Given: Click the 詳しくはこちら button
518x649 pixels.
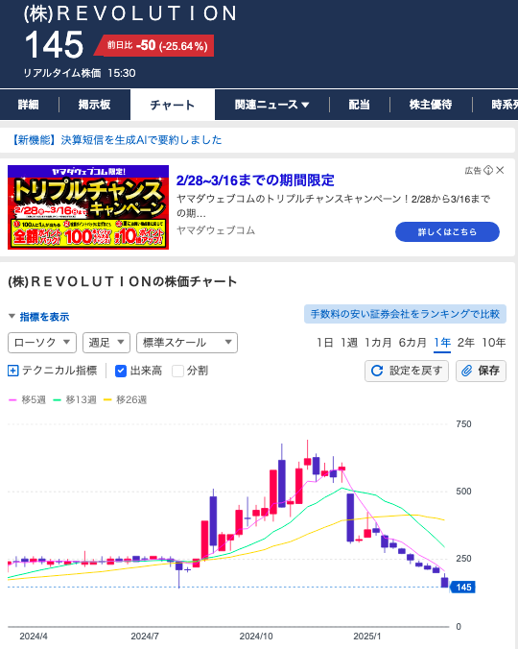Looking at the screenshot, I should (x=447, y=231).
